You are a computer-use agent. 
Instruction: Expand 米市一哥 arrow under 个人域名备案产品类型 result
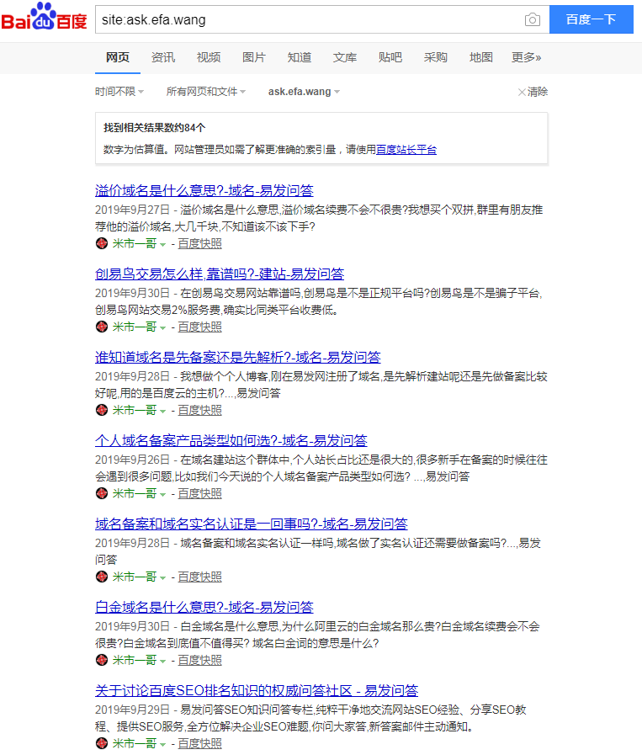click(162, 495)
